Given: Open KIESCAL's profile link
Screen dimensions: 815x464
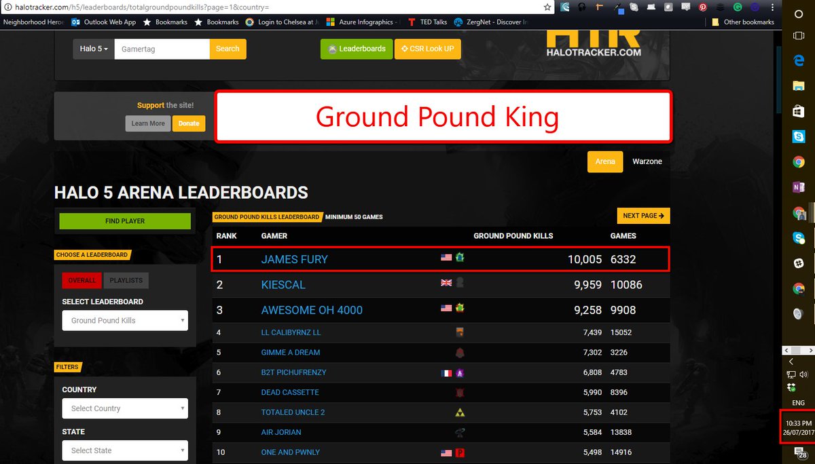Looking at the screenshot, I should coord(283,284).
